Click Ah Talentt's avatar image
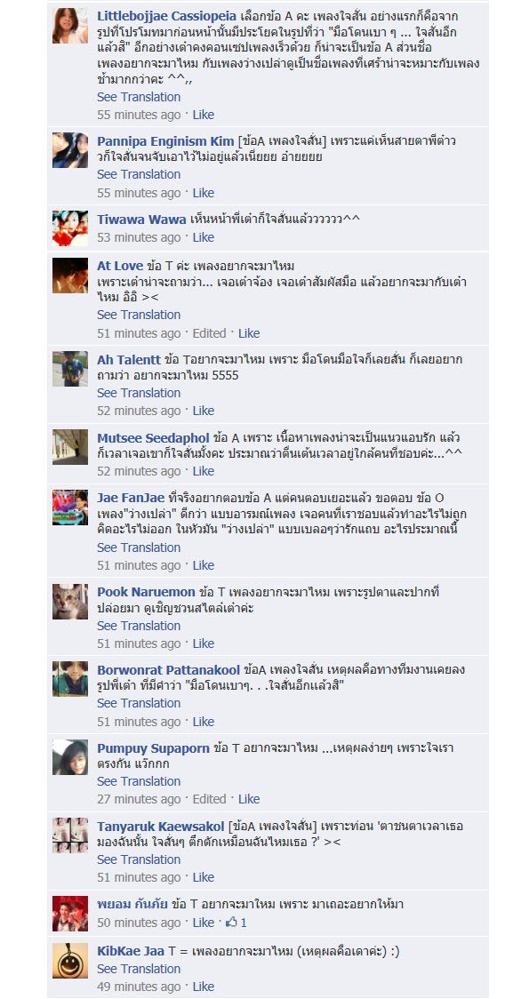The image size is (505, 999). pos(70,369)
